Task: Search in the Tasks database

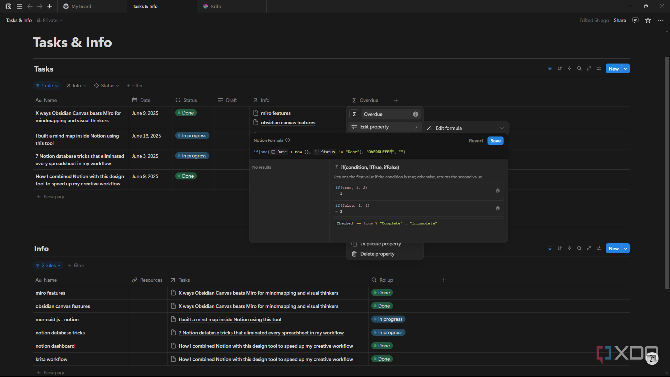Action: pyautogui.click(x=579, y=69)
